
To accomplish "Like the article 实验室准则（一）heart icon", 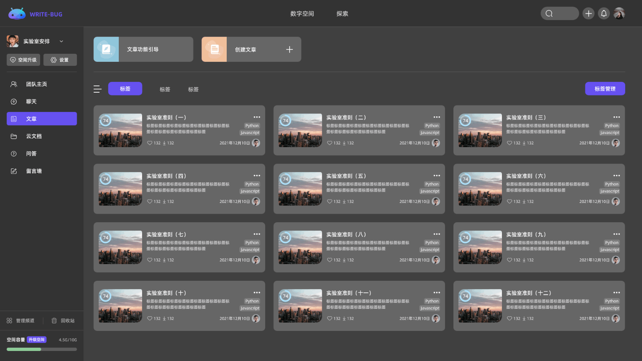I will pyautogui.click(x=150, y=143).
